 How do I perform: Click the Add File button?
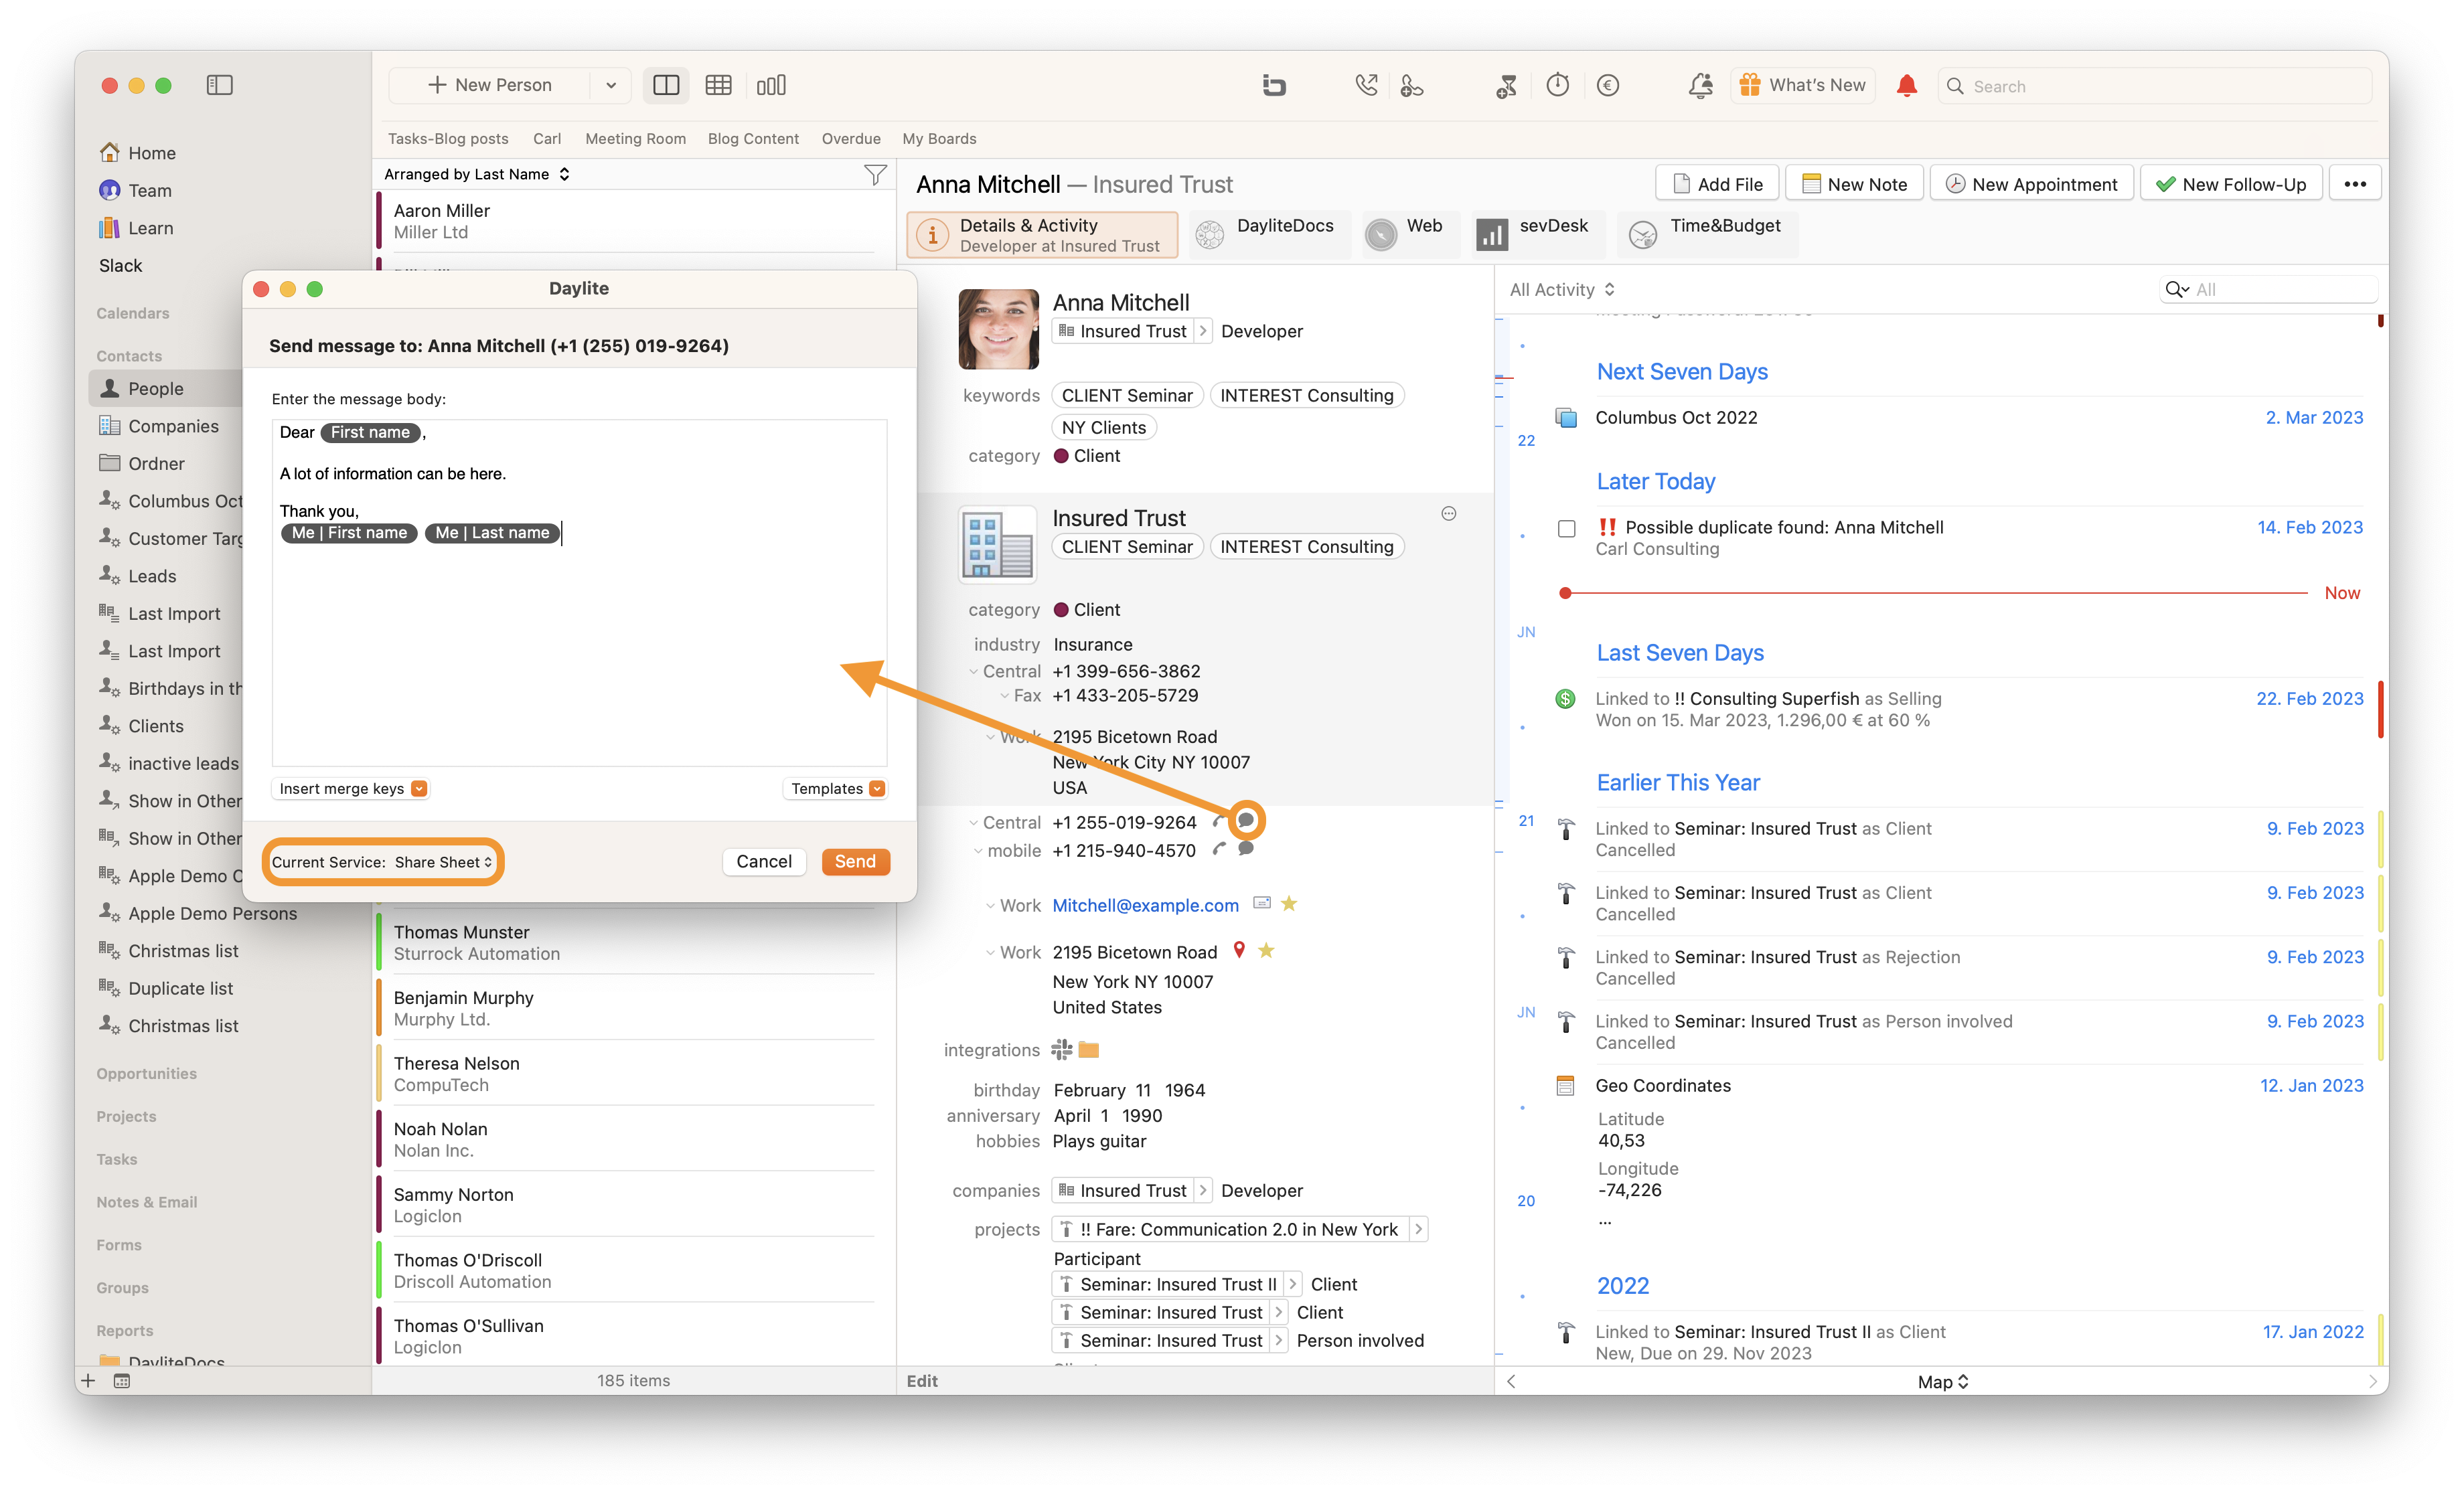click(1717, 184)
